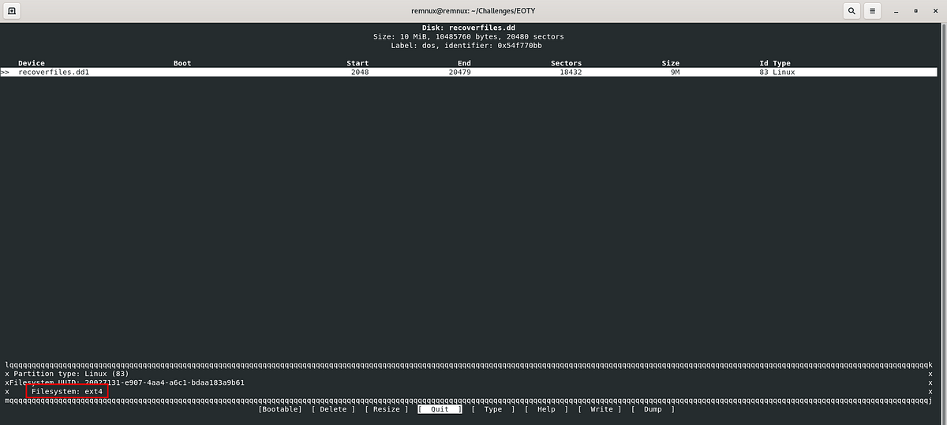Click the Start column header
Image resolution: width=947 pixels, height=425 pixels.
tap(357, 63)
